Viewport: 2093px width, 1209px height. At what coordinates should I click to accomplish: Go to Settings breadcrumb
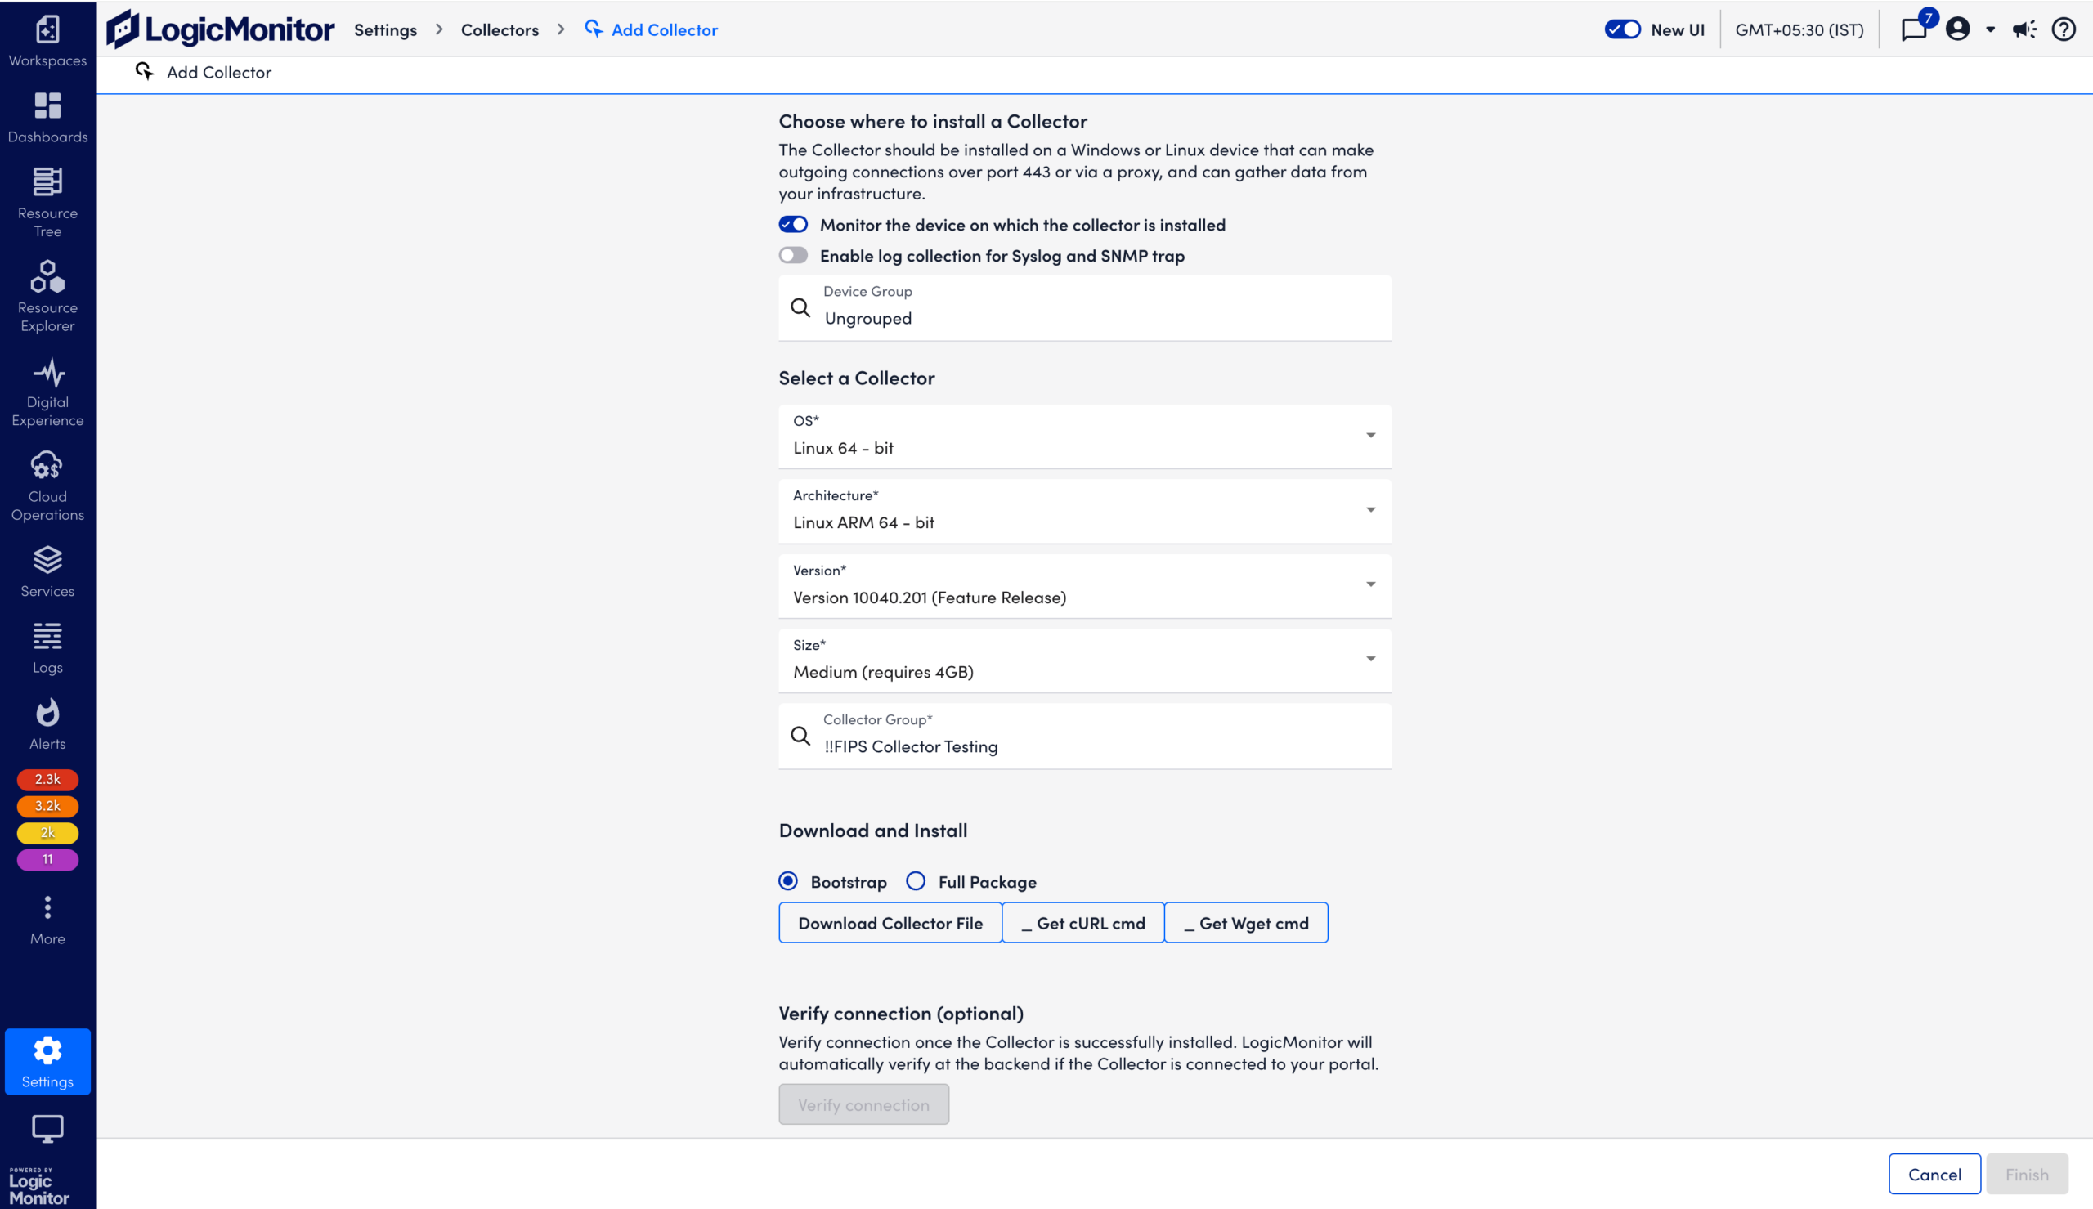(385, 29)
